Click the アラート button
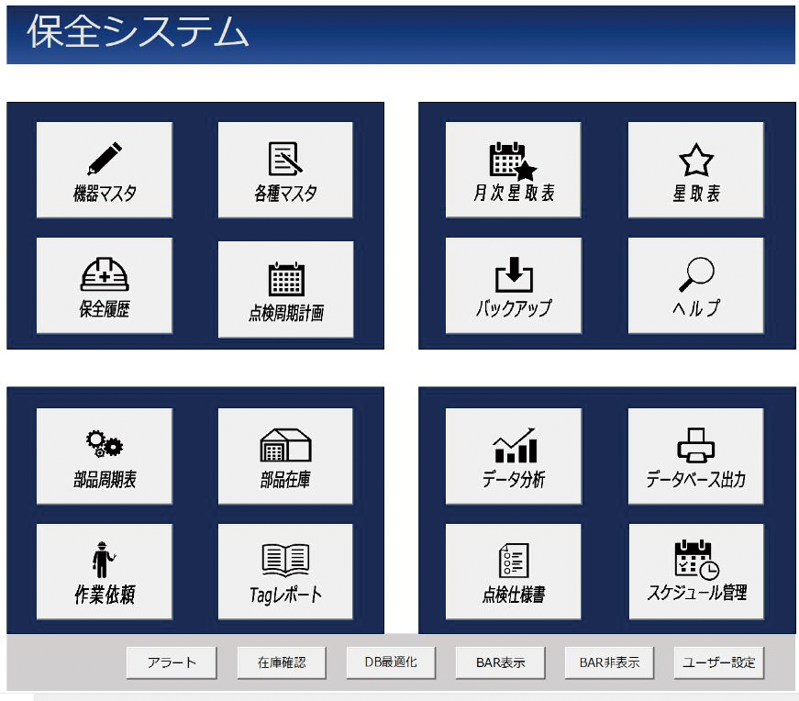Viewport: 799px width, 701px height. pos(172,662)
